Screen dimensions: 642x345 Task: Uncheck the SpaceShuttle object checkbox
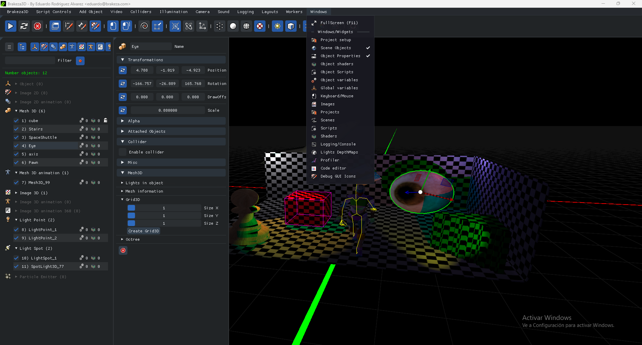pyautogui.click(x=16, y=137)
